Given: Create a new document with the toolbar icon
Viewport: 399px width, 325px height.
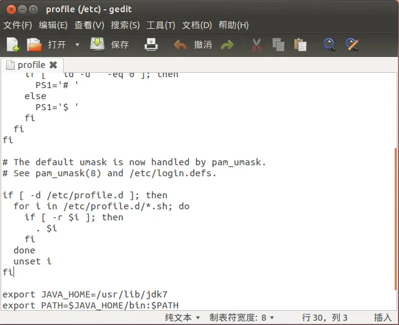Looking at the screenshot, I should pos(13,45).
